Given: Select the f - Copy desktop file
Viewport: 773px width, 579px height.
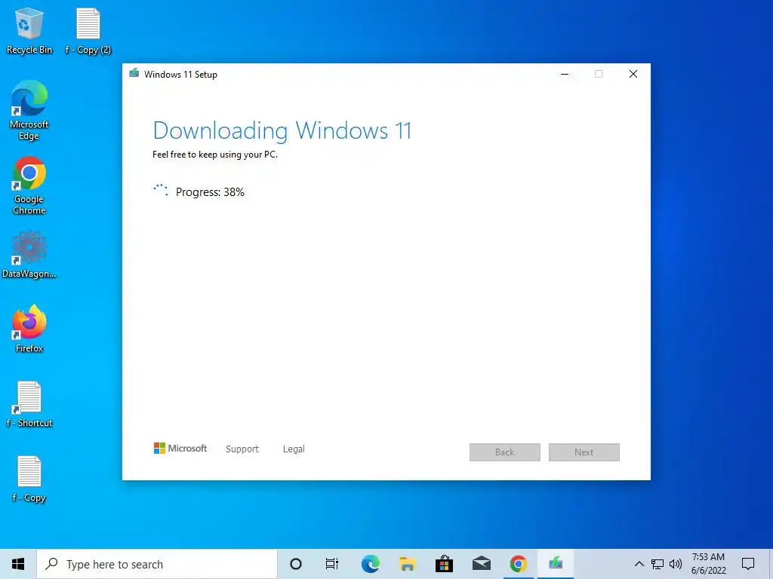Looking at the screenshot, I should click(x=29, y=479).
